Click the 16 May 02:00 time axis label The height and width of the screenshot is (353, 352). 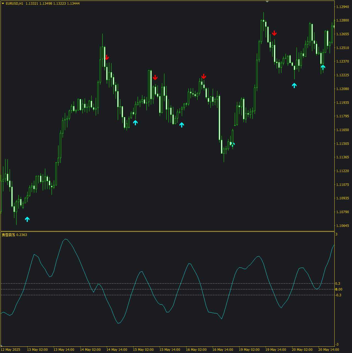[x=196, y=350]
